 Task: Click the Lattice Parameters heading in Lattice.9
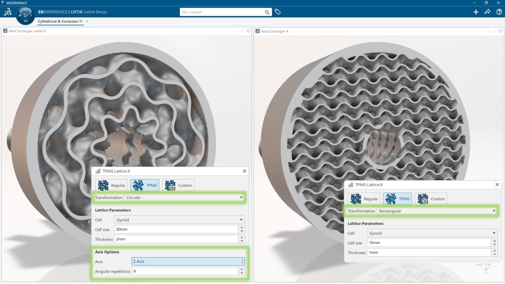pos(113,210)
